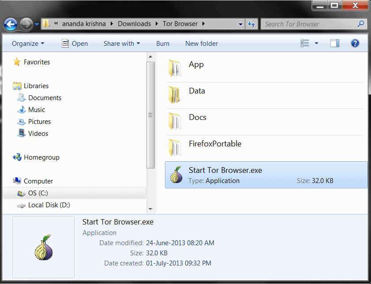
Task: Open subfolder arrow after ananda krishna
Action: tap(112, 24)
